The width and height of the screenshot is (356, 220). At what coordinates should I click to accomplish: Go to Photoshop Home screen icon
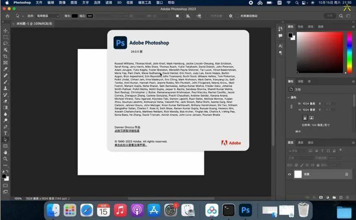(x=7, y=16)
